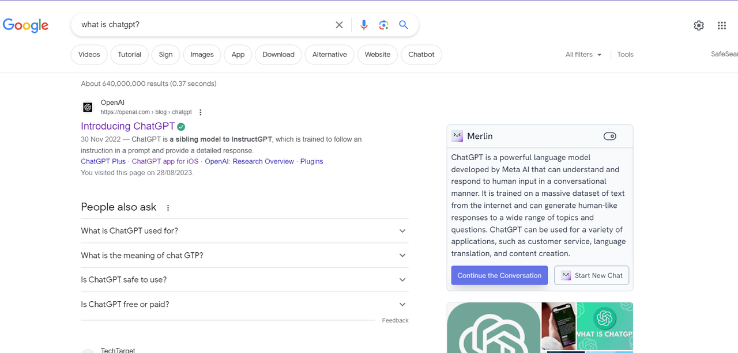Click the results count text
738x353 pixels.
[149, 83]
